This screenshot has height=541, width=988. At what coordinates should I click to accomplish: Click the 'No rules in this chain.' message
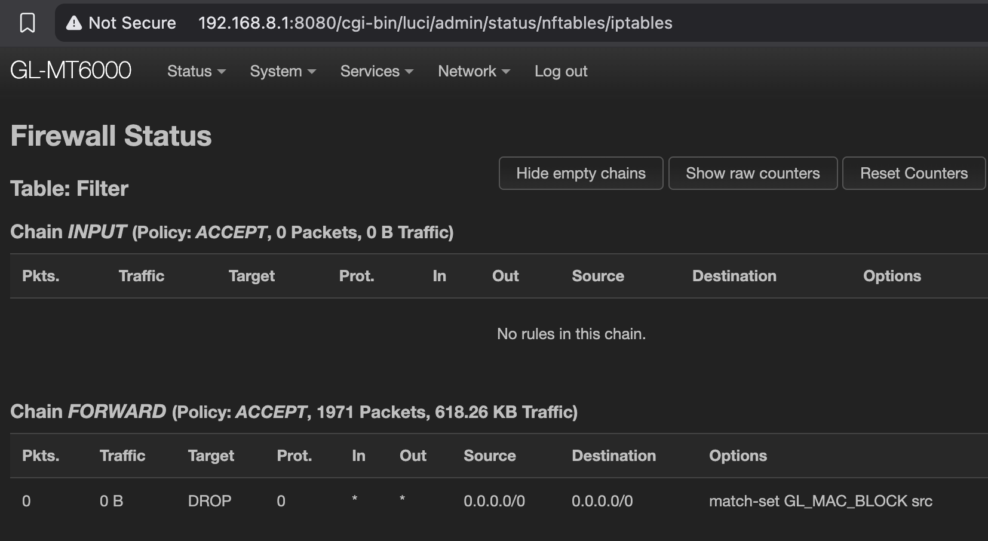[x=571, y=334]
